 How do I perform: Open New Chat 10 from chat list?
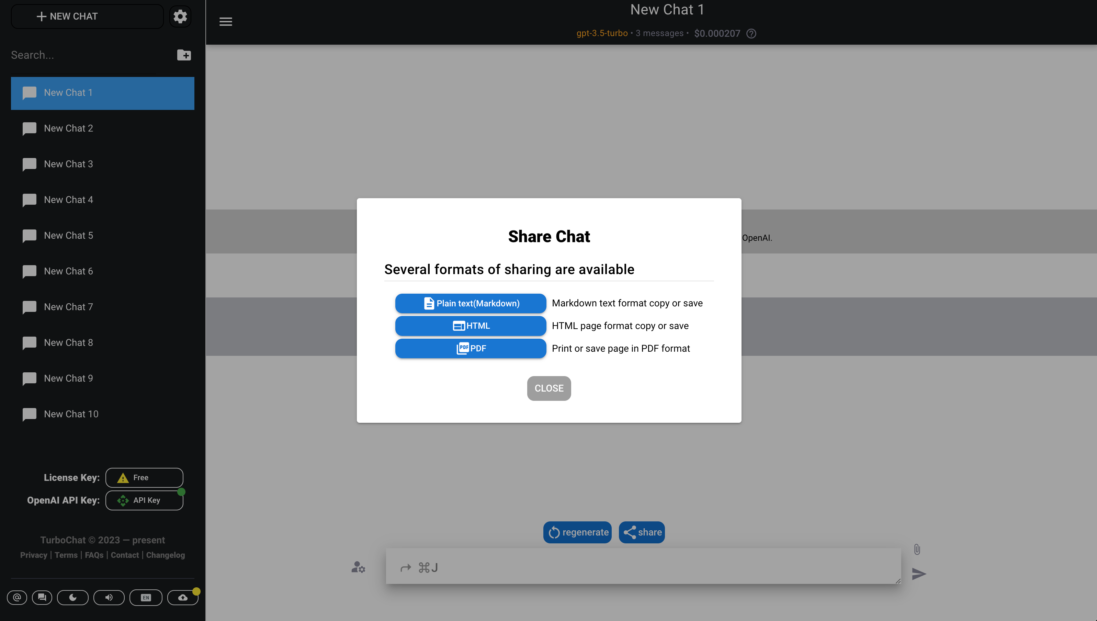click(71, 414)
